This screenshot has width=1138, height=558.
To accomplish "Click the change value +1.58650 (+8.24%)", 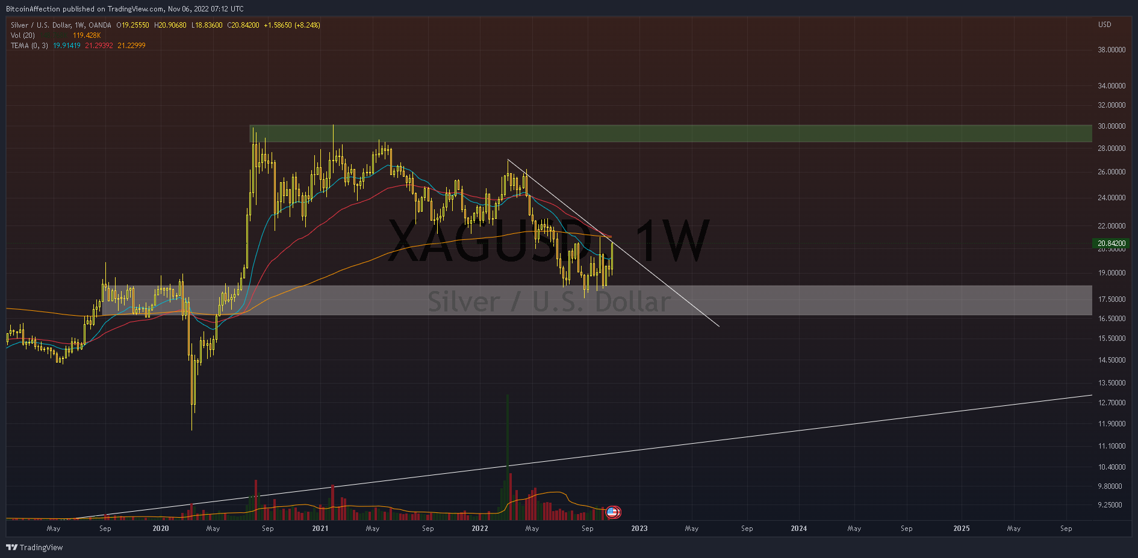I will (x=292, y=25).
